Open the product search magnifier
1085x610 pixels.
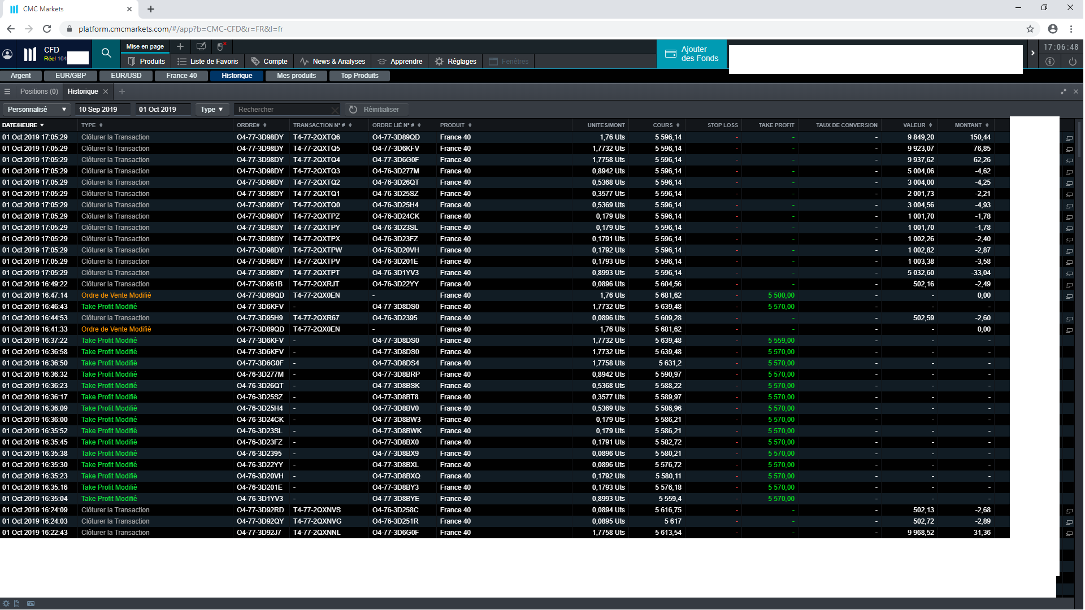pyautogui.click(x=106, y=53)
